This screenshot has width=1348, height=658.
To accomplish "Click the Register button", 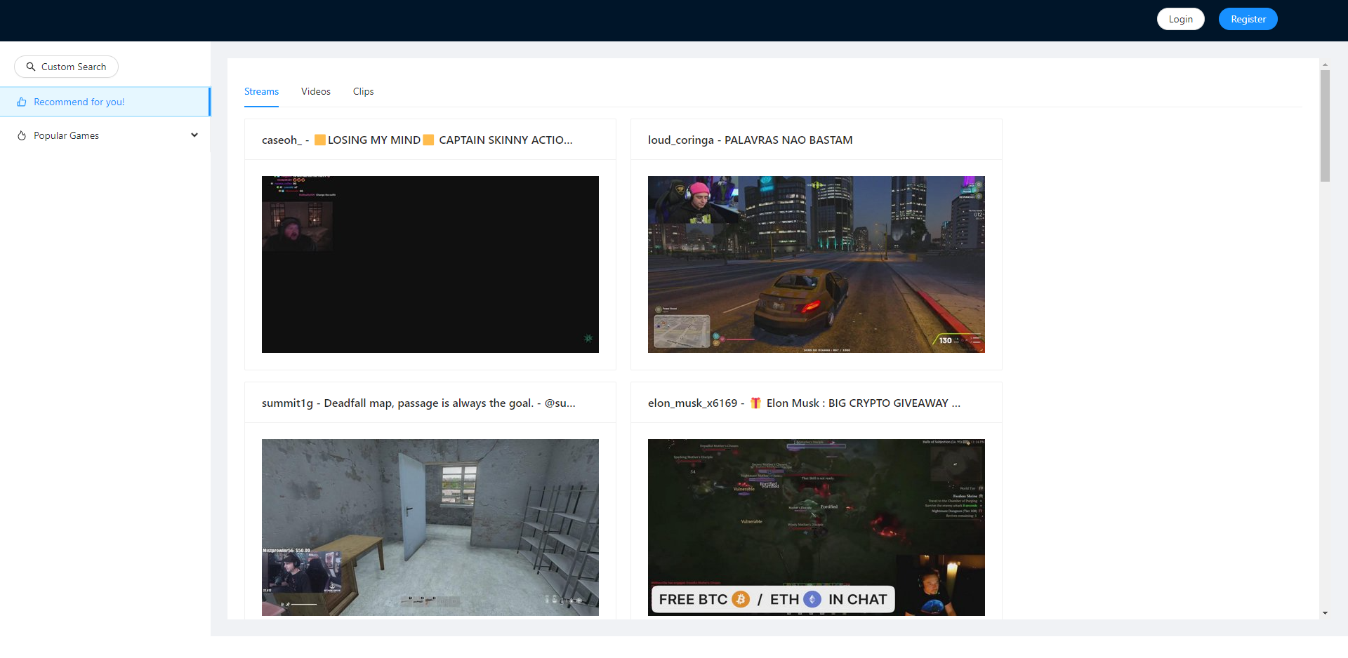I will (x=1248, y=19).
